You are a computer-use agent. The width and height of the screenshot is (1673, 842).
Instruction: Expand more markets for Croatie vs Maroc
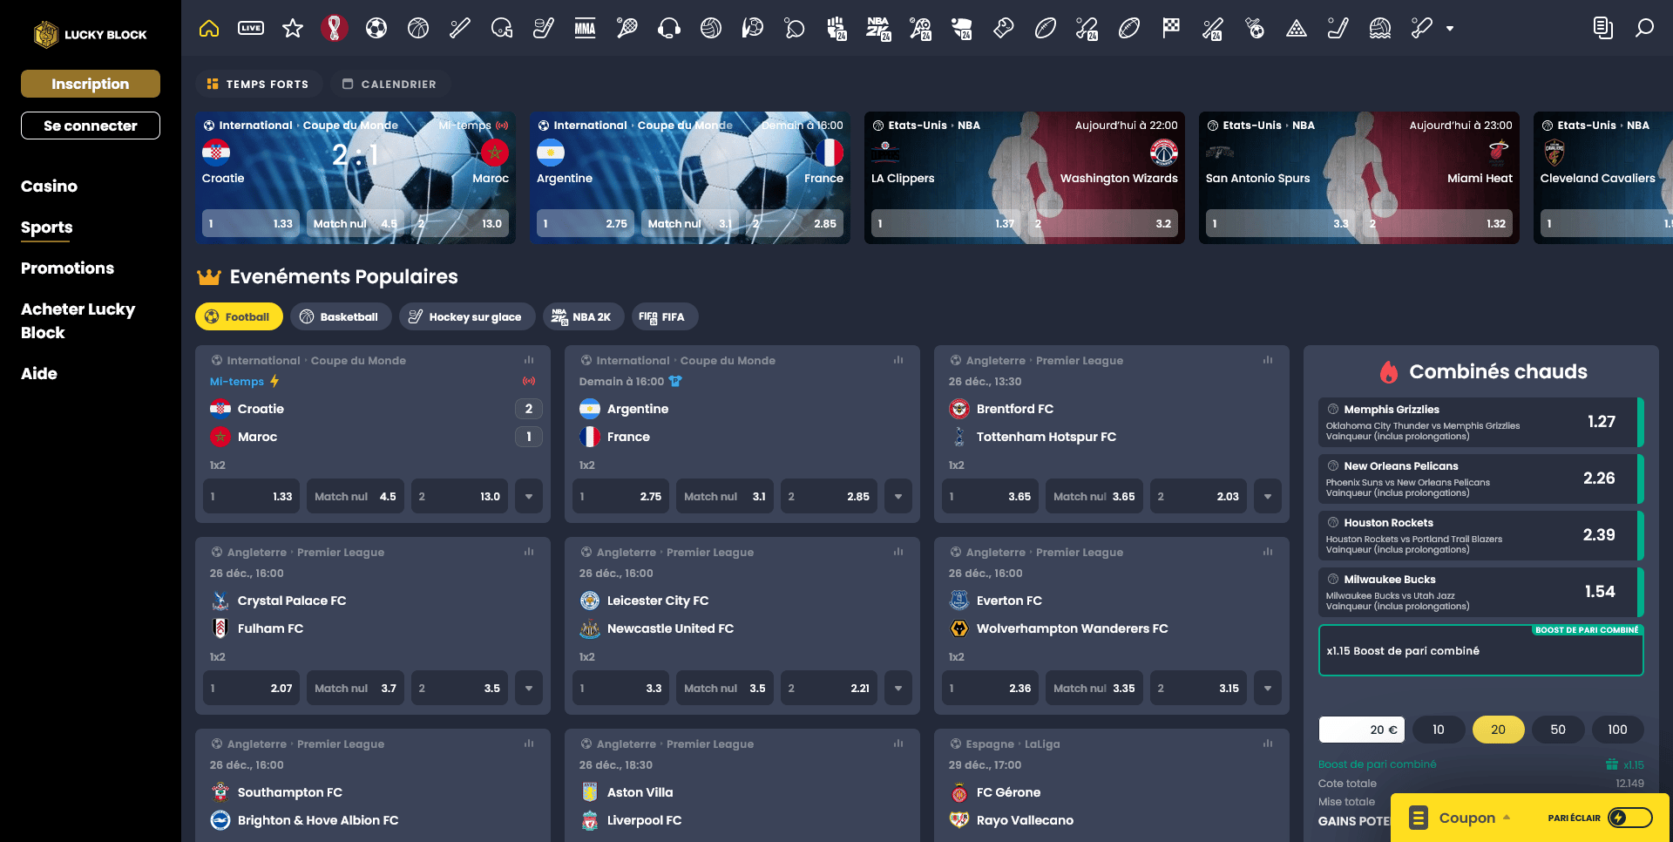(x=529, y=496)
